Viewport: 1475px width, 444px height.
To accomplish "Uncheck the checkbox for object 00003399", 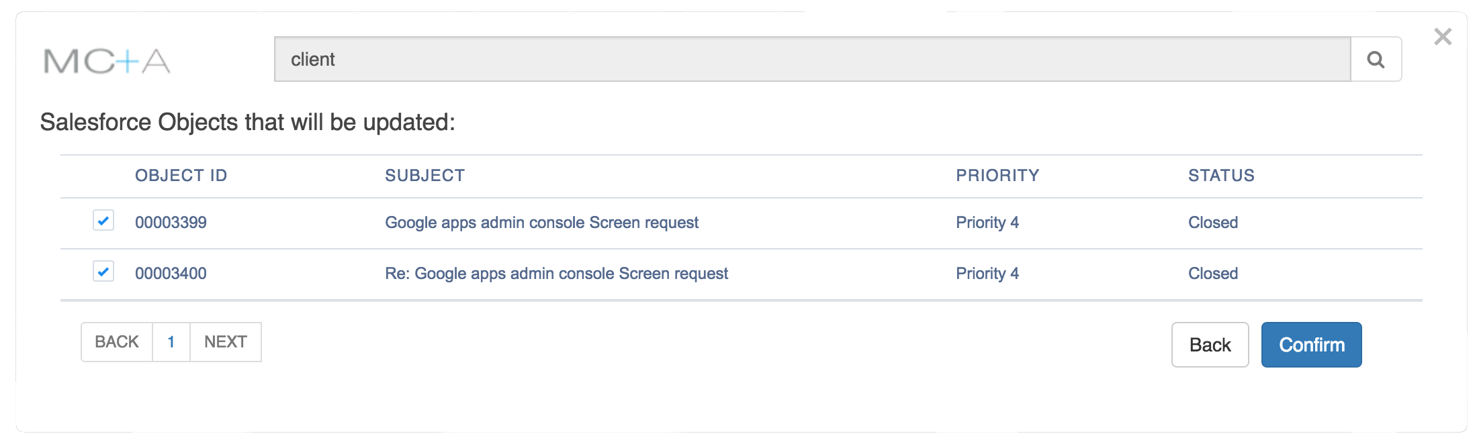I will click(x=103, y=221).
